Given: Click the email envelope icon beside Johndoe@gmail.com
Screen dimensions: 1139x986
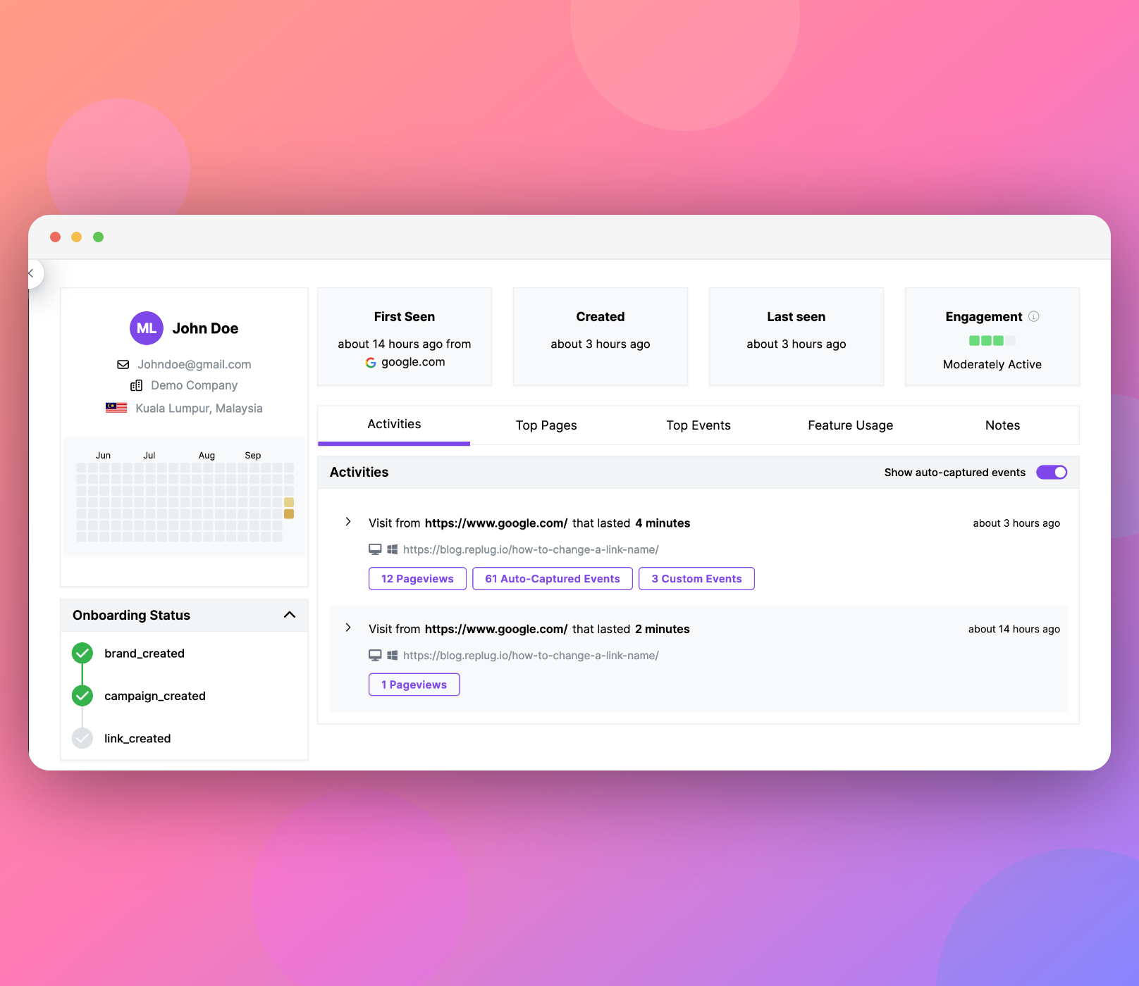Looking at the screenshot, I should coord(123,364).
